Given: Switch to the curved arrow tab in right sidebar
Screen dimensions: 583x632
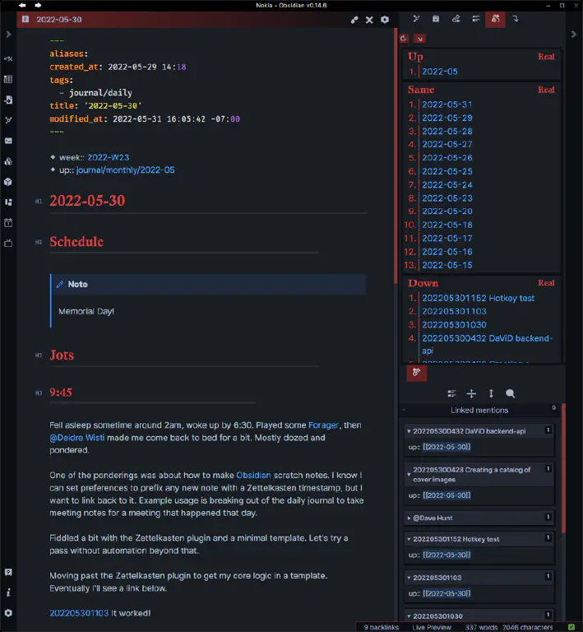Looking at the screenshot, I should [516, 19].
